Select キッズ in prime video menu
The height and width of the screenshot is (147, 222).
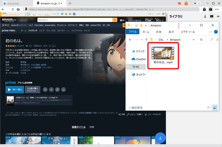click(x=87, y=31)
